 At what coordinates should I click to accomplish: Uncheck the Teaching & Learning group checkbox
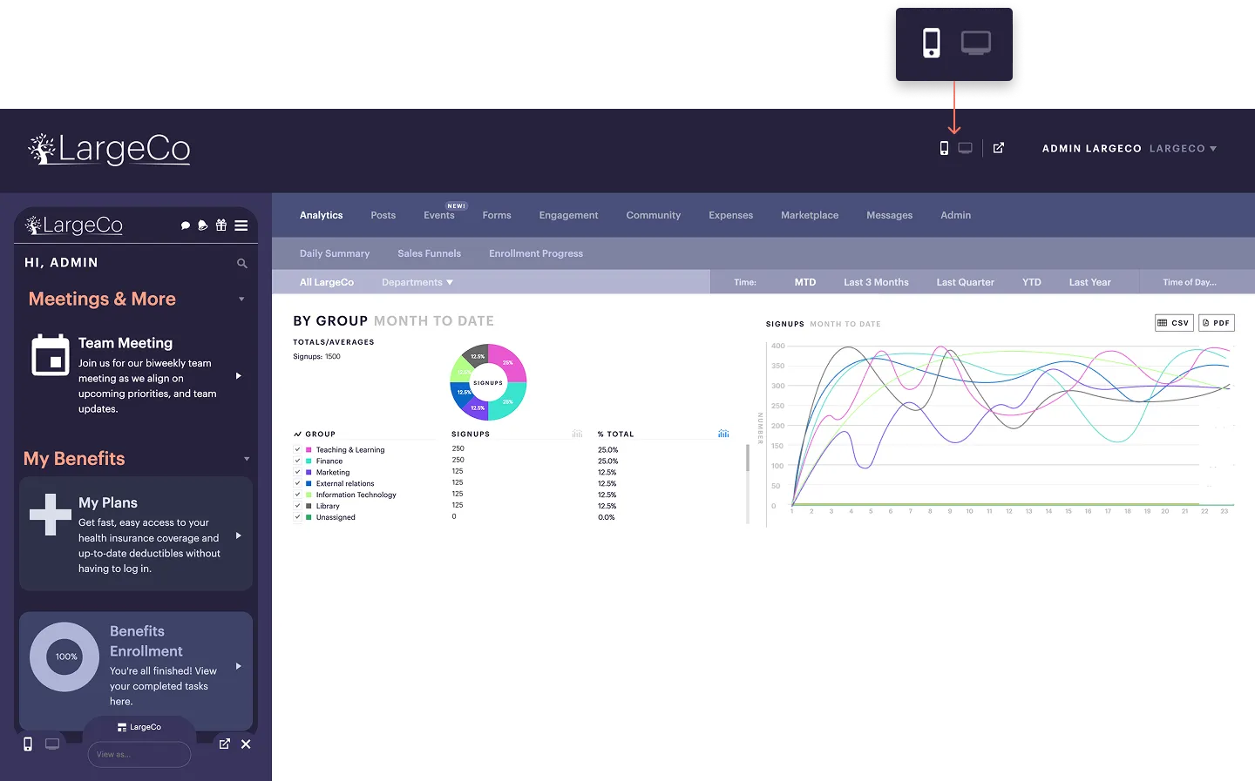tap(297, 449)
